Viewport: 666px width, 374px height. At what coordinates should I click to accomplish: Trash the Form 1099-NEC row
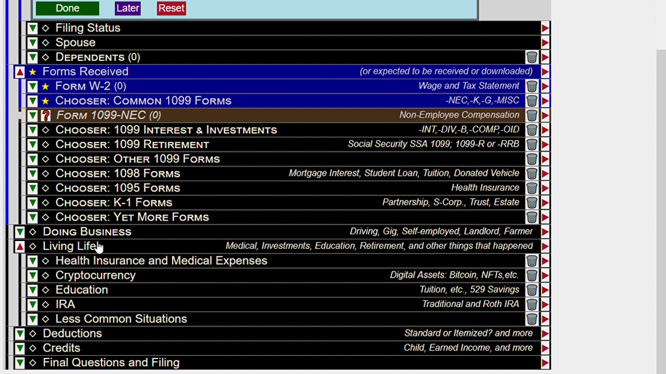click(x=531, y=115)
